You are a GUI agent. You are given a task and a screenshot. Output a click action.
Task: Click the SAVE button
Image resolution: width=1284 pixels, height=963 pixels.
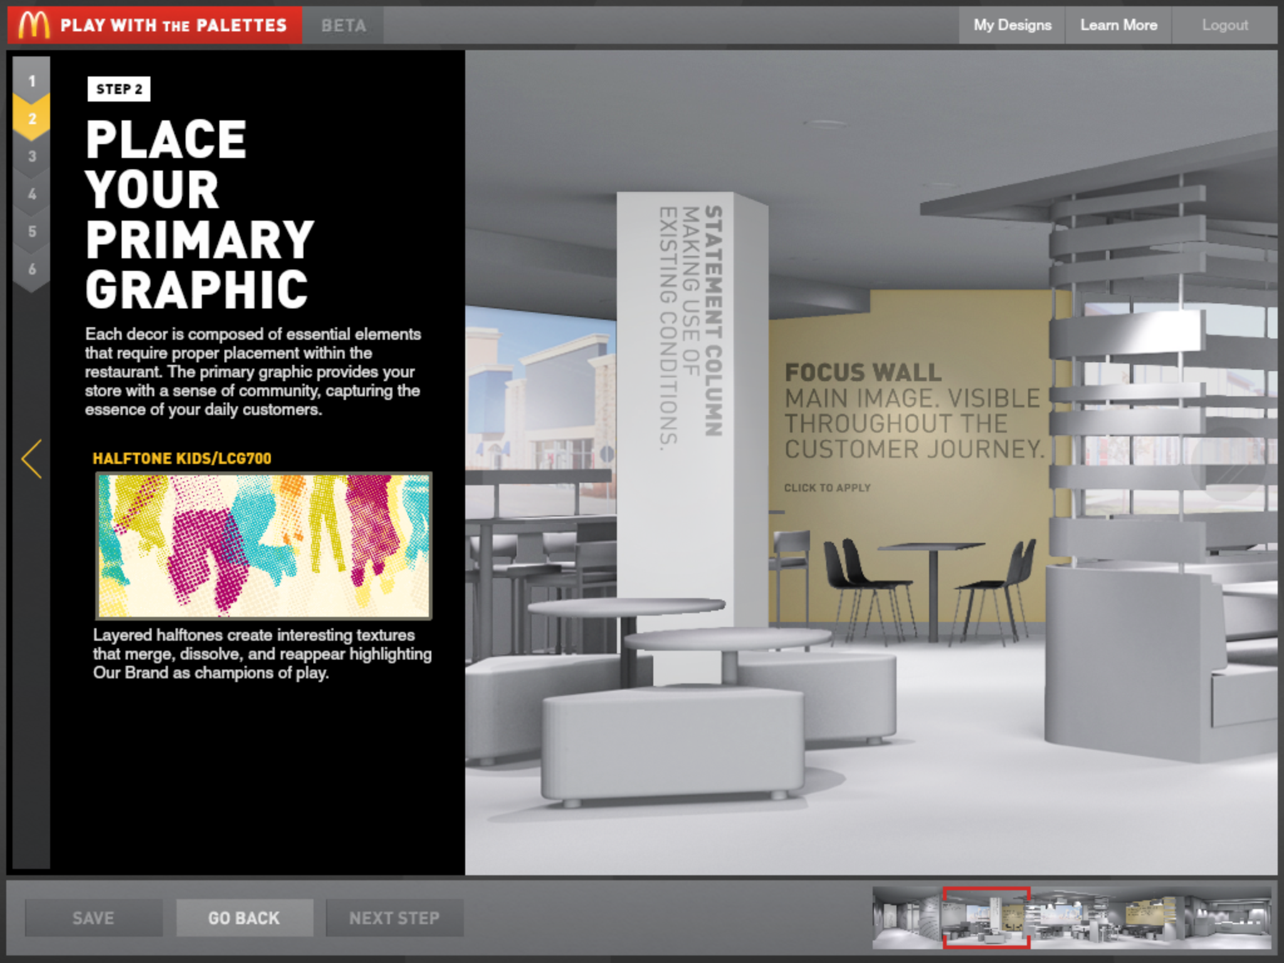(93, 918)
